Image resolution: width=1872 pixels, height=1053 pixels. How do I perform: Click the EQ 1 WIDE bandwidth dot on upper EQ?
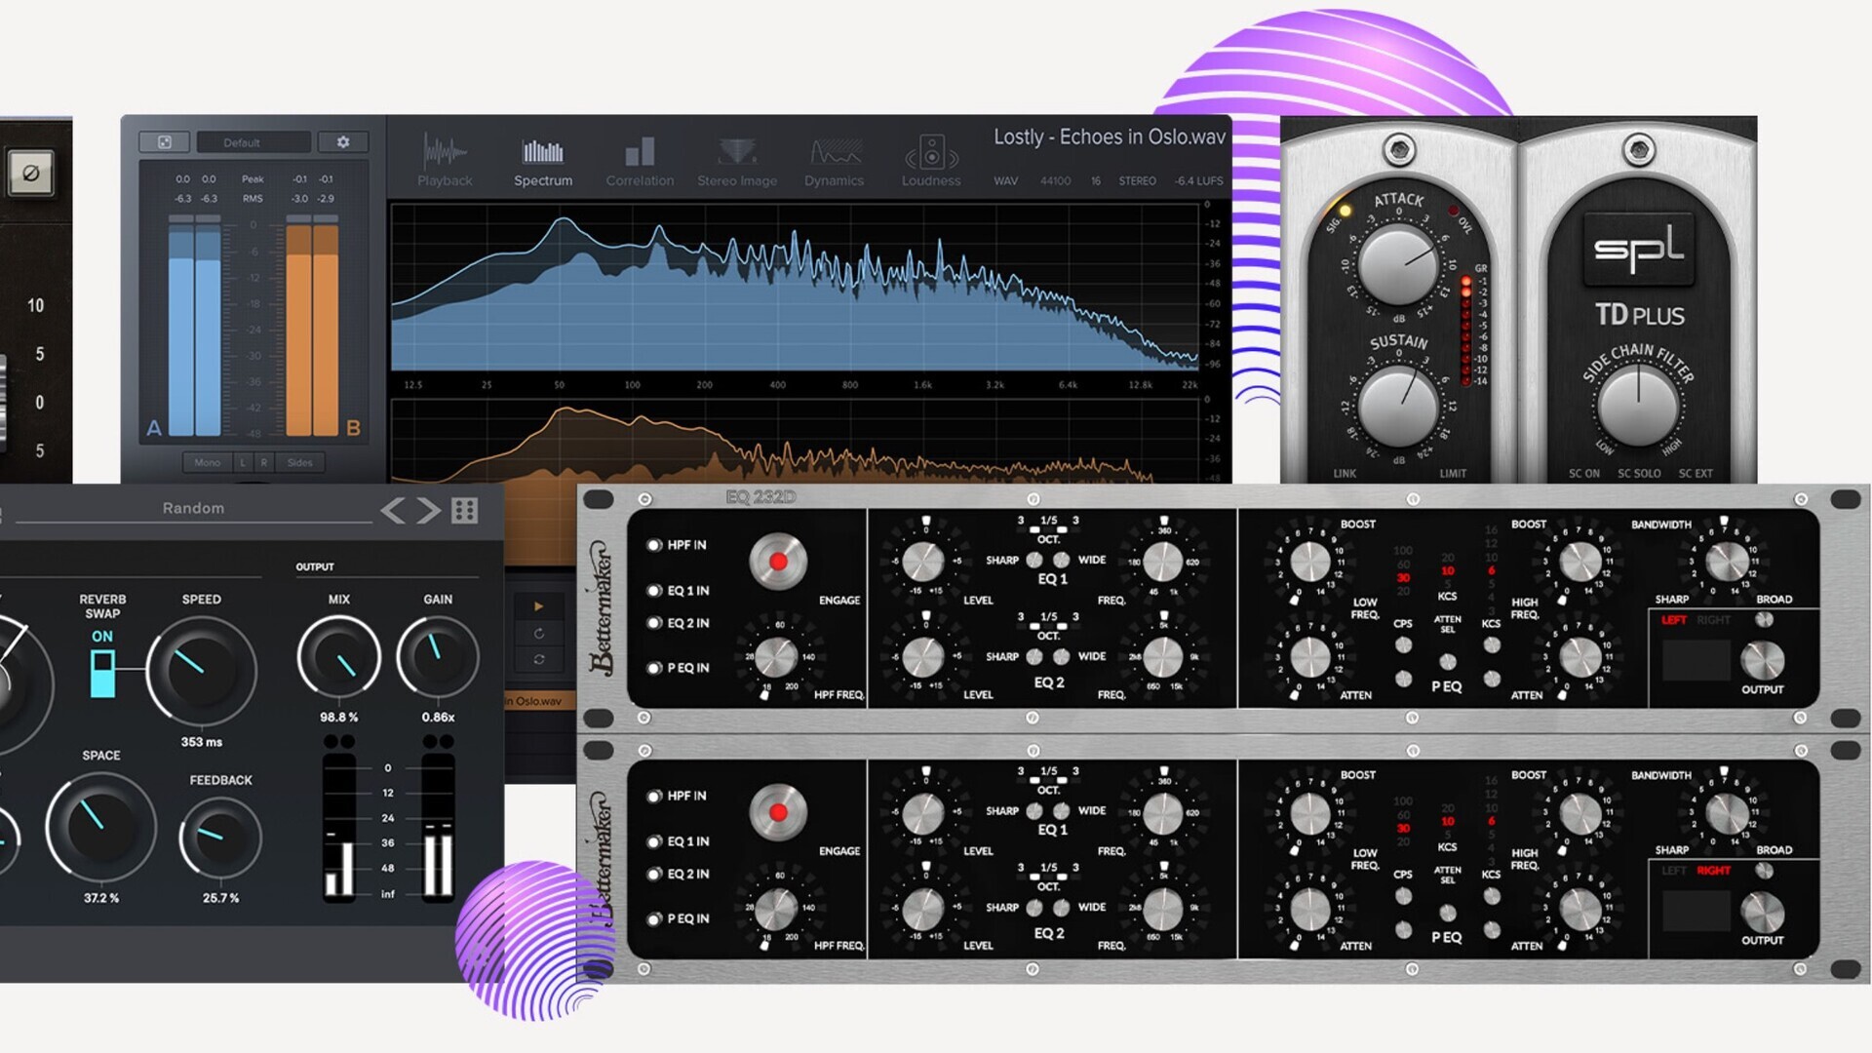click(x=1061, y=560)
